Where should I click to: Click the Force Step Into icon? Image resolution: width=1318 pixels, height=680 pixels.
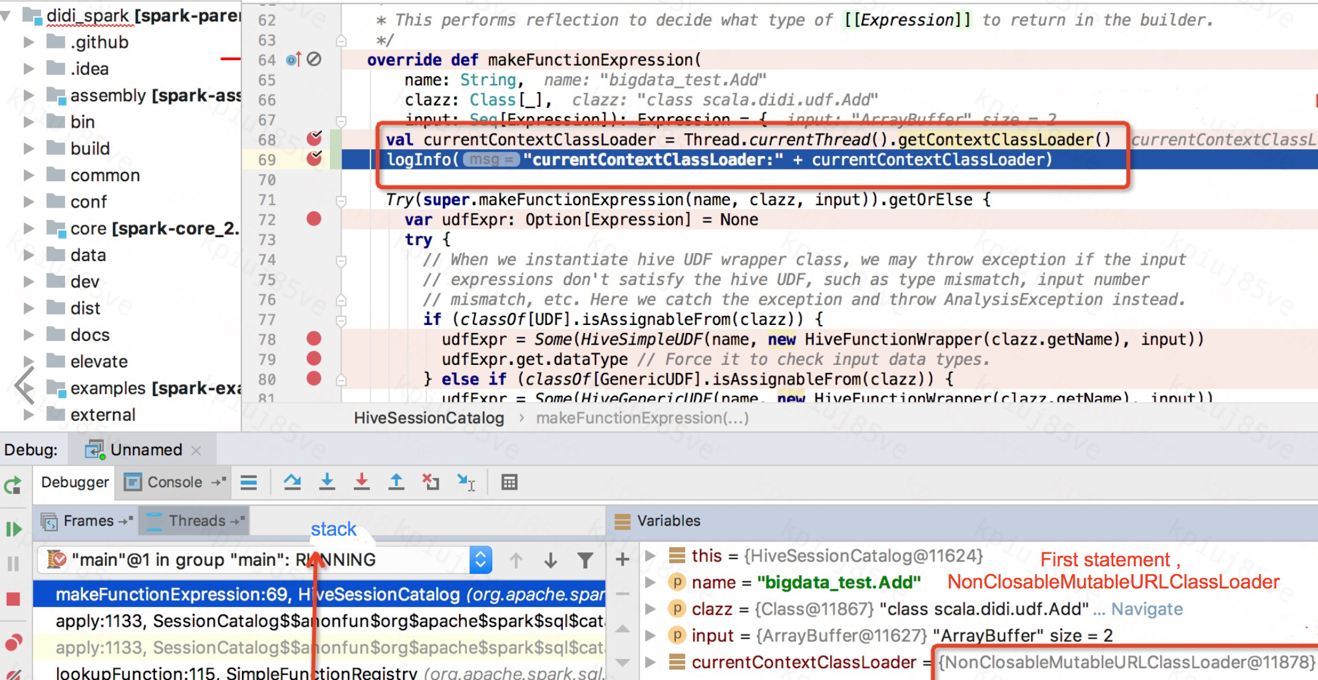tap(362, 482)
